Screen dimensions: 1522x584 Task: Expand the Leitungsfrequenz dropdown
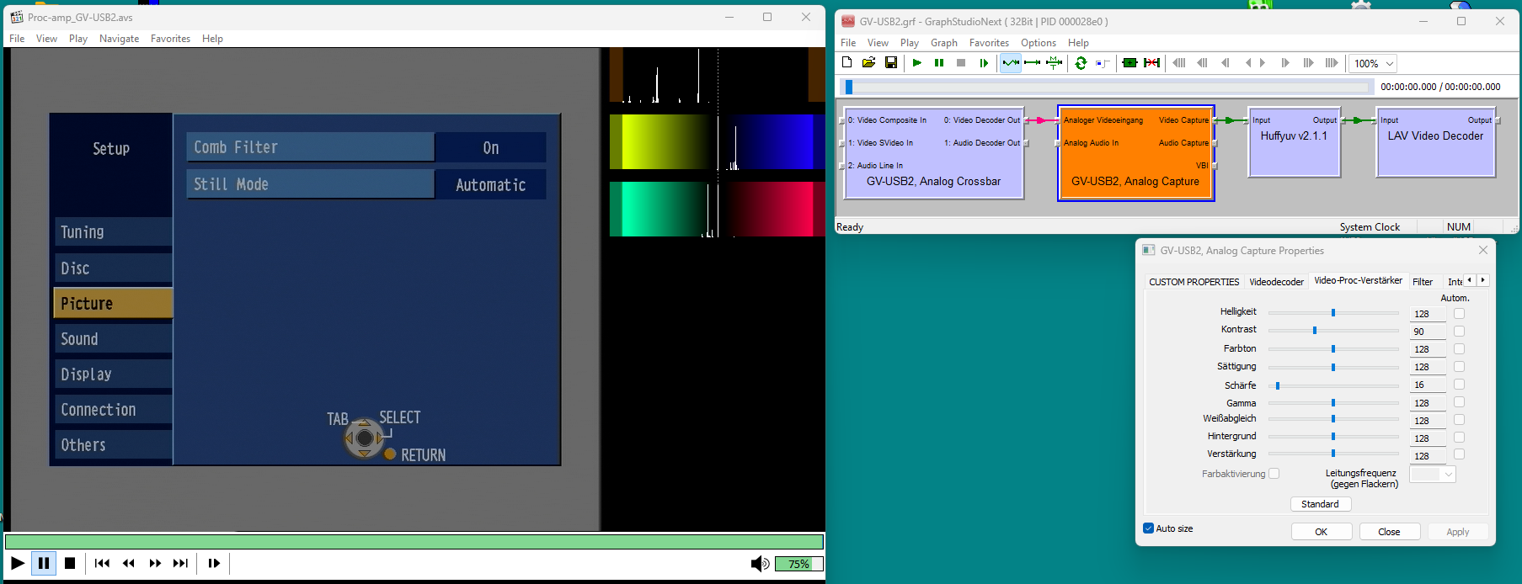(x=1433, y=475)
